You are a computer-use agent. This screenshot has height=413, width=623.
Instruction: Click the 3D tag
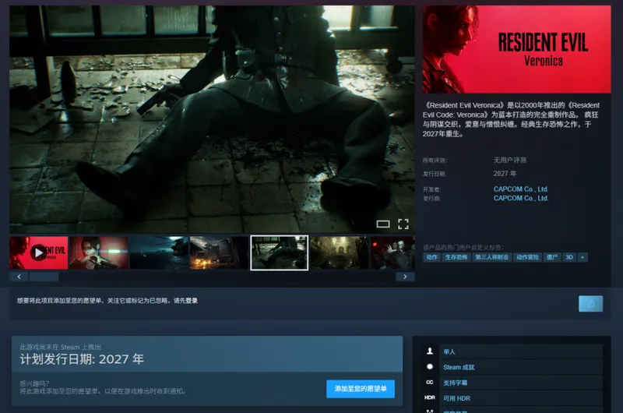569,257
